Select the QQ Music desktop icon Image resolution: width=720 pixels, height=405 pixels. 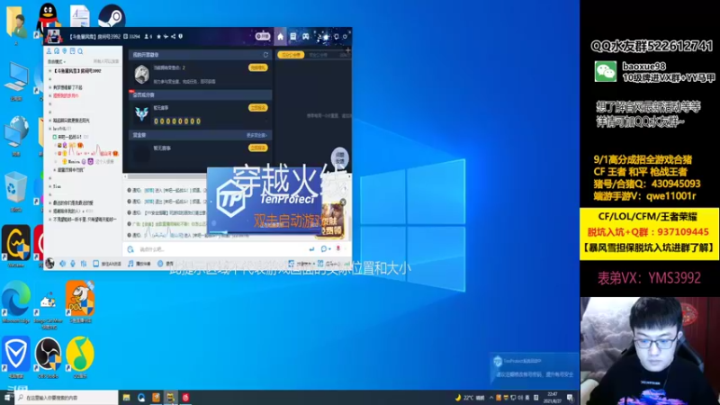(80, 357)
